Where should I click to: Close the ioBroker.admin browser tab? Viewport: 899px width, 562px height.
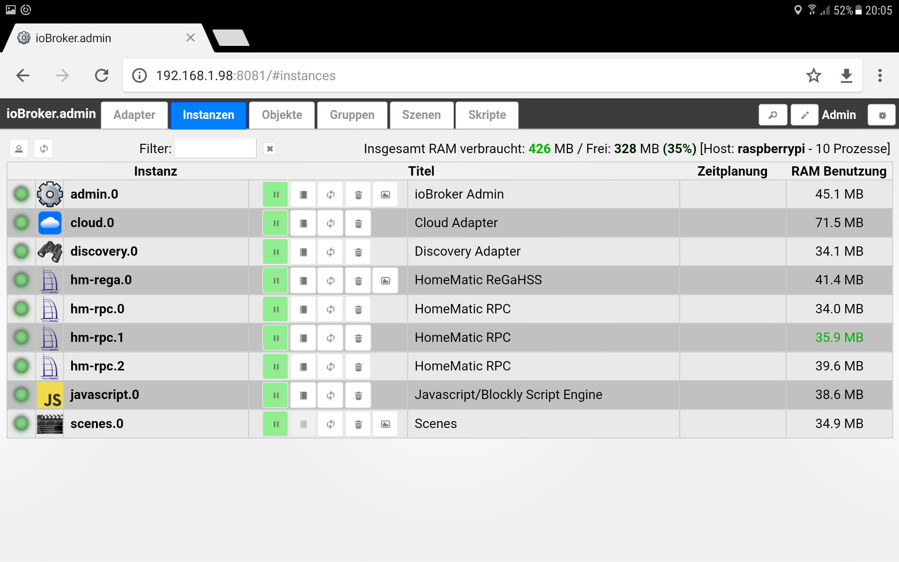(x=191, y=37)
